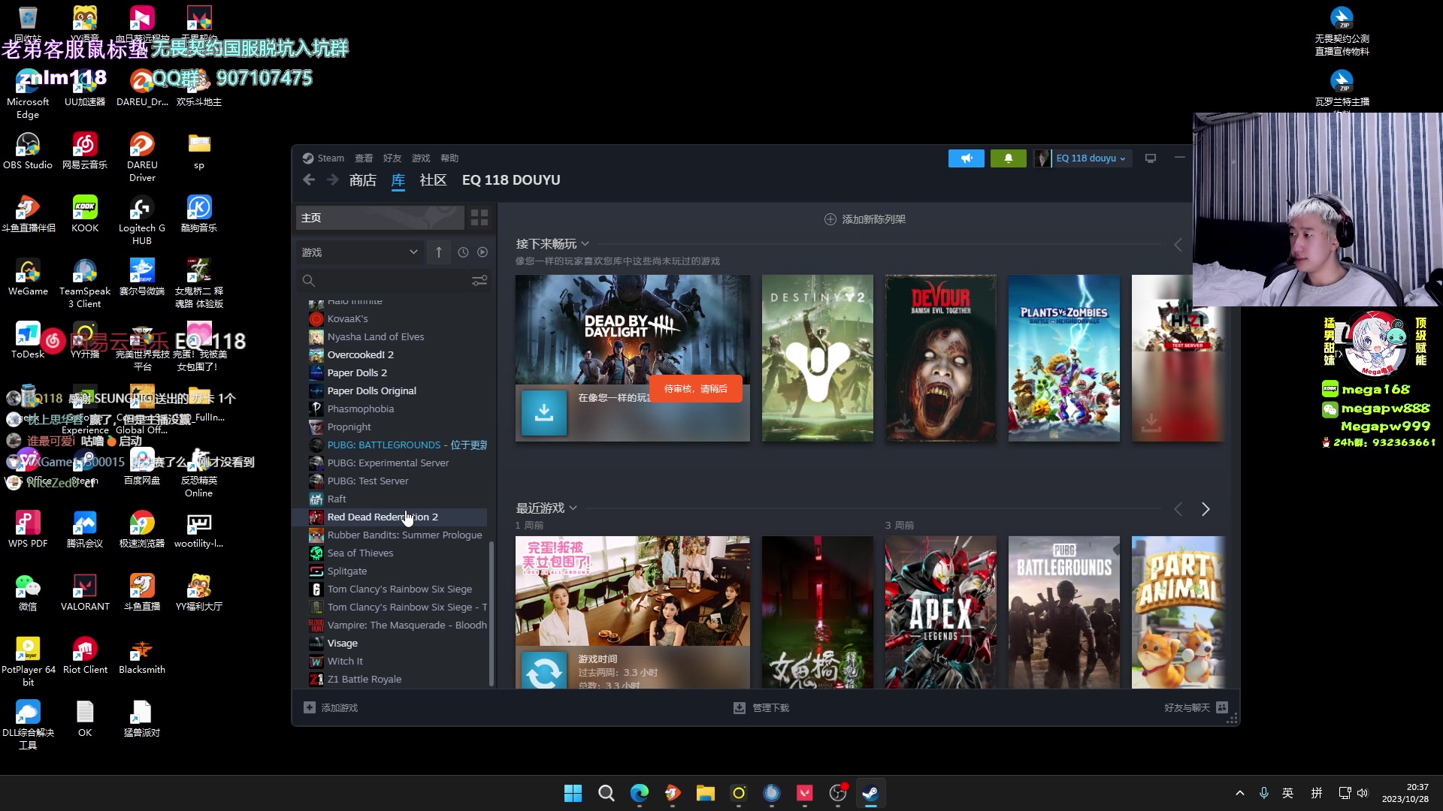This screenshot has width=1443, height=811.
Task: Click the add game plus icon
Action: 310,707
